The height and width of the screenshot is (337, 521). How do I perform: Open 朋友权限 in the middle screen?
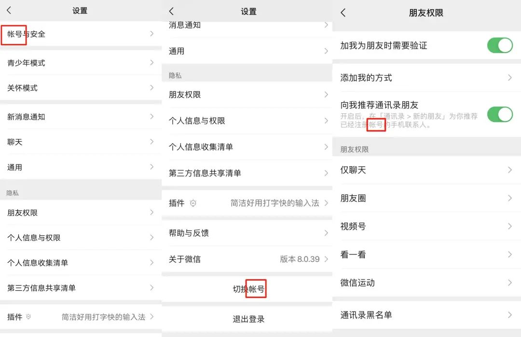[247, 94]
